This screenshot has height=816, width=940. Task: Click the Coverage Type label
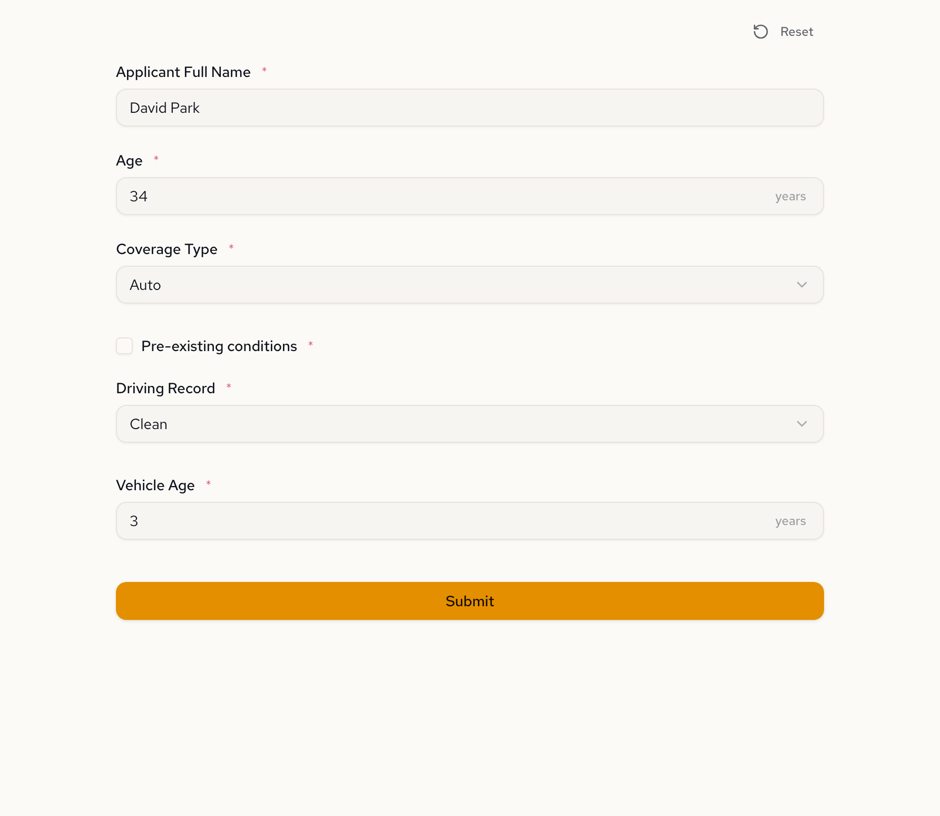(167, 249)
